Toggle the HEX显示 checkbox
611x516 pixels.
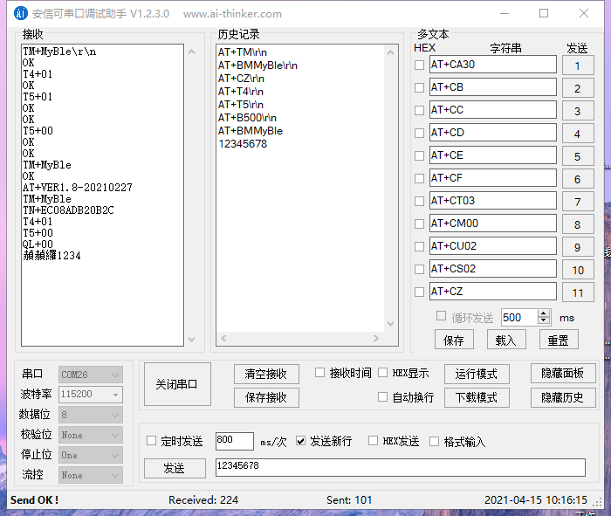click(x=383, y=373)
